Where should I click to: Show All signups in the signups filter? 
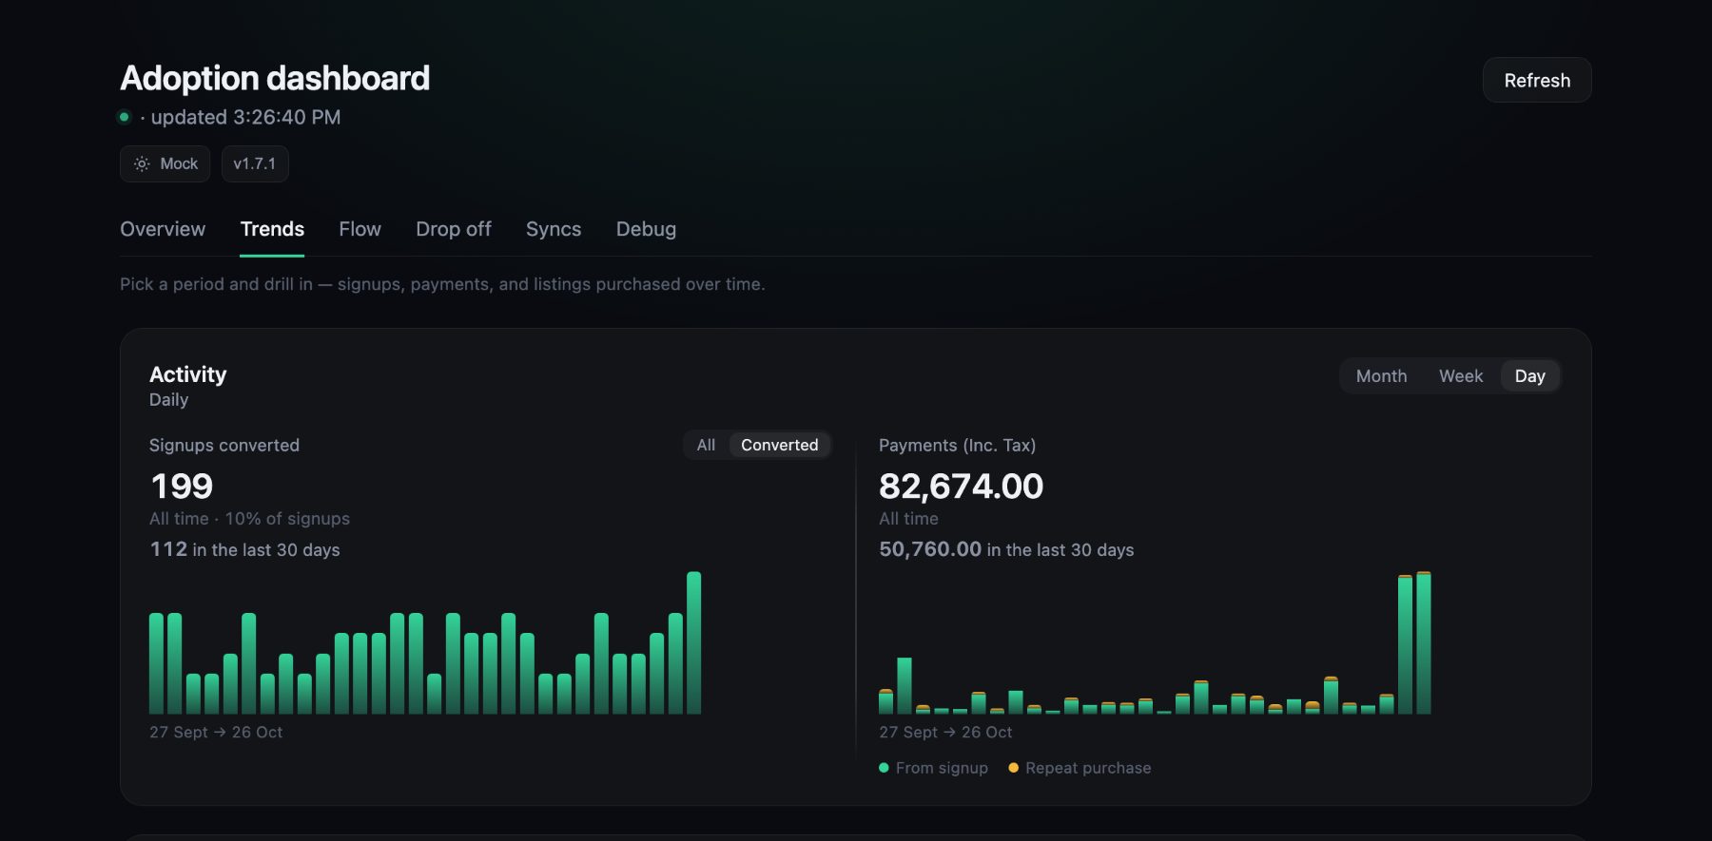(706, 445)
